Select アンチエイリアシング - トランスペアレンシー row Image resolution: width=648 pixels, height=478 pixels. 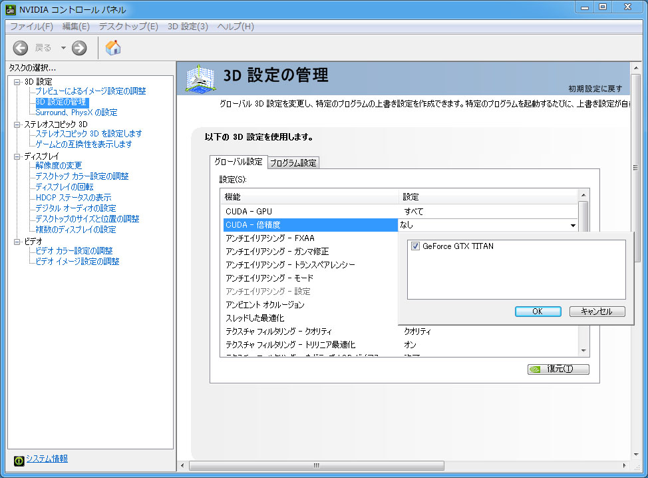309,265
